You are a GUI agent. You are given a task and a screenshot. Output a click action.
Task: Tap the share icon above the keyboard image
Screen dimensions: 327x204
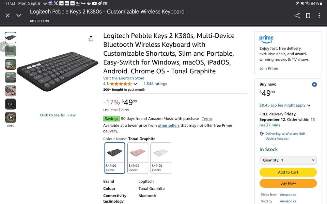tap(91, 38)
